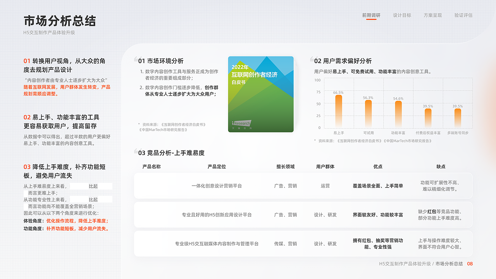The image size is (496, 279).
Task: Click the 01 市场环境分析 section heading
Action: 161,61
